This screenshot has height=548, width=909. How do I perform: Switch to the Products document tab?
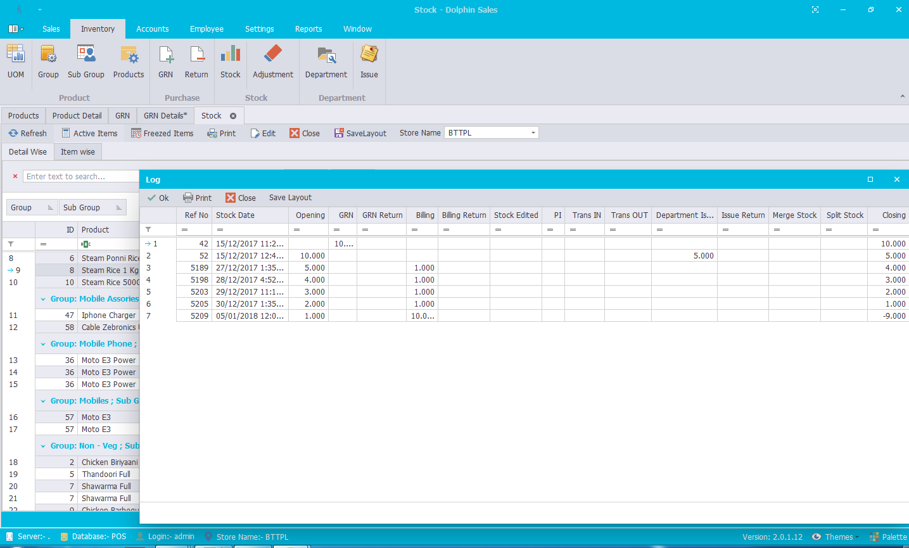point(23,116)
